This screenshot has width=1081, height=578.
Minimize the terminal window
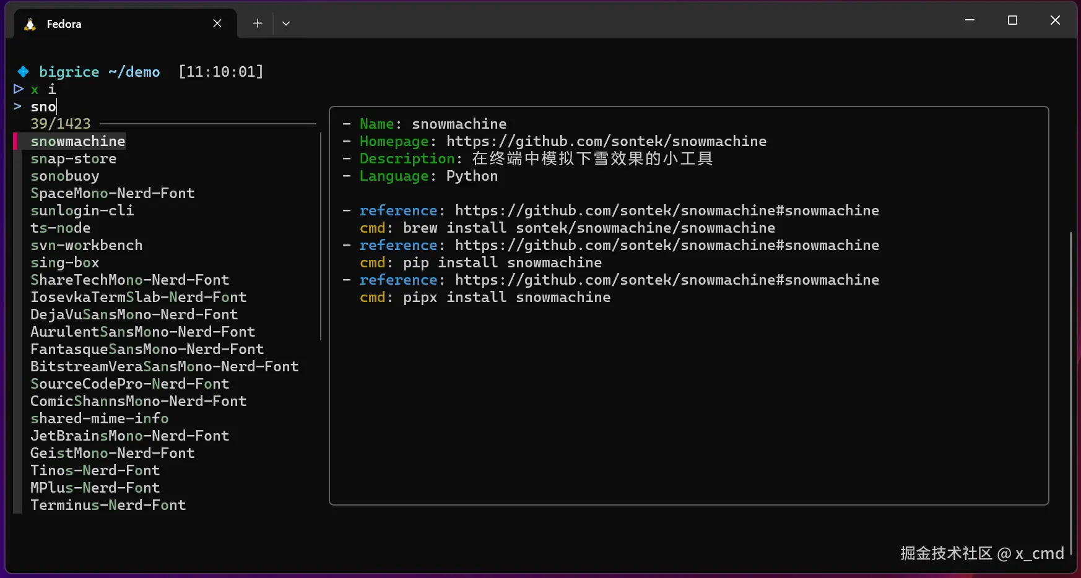970,20
